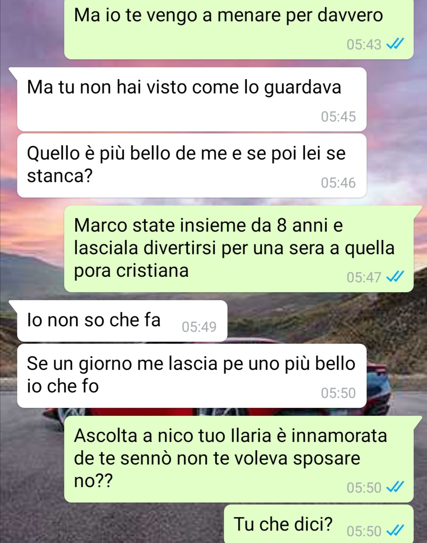This screenshot has width=427, height=543.
Task: Tap the double check marks on the 'Ascolta a nico' message
Action: (395, 487)
